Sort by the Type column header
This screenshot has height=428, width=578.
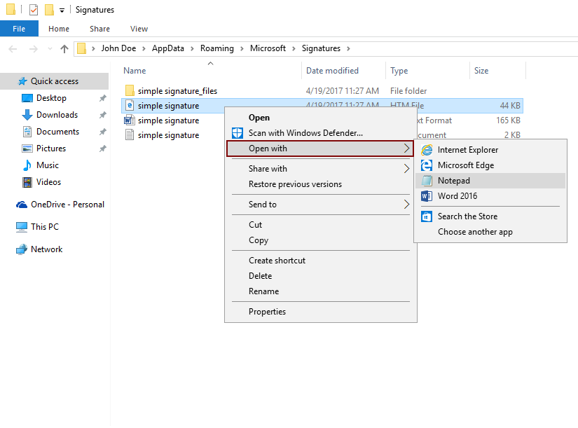tap(427, 71)
